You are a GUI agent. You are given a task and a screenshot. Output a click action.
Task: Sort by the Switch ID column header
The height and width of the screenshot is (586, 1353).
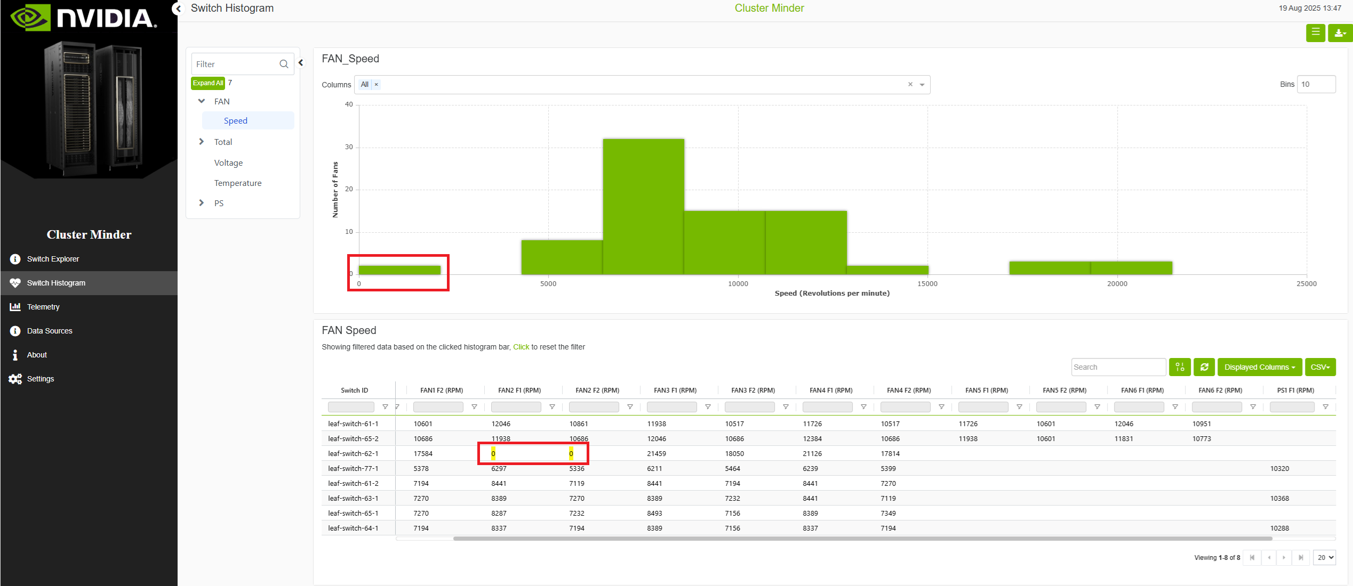[355, 390]
